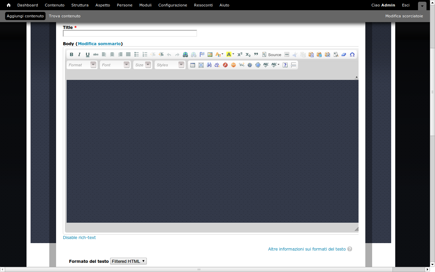Switch editor to Source view
This screenshot has height=272, width=435.
272,54
